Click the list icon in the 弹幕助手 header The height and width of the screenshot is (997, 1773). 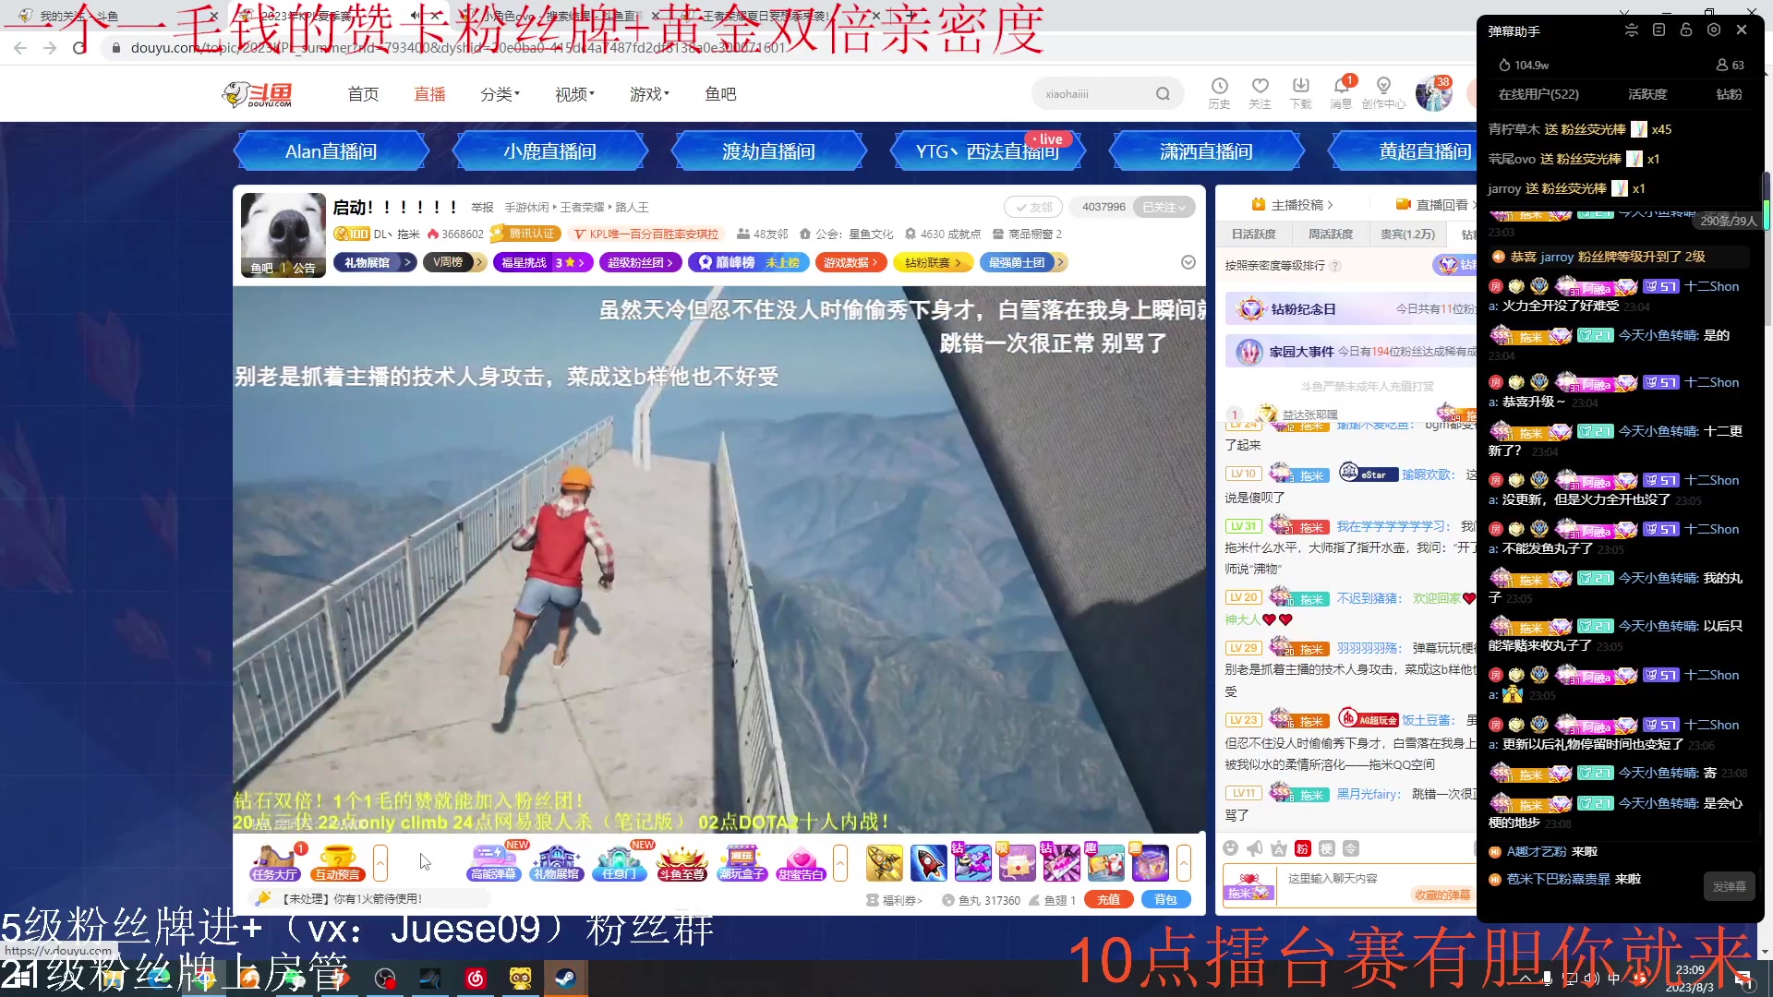pyautogui.click(x=1658, y=30)
